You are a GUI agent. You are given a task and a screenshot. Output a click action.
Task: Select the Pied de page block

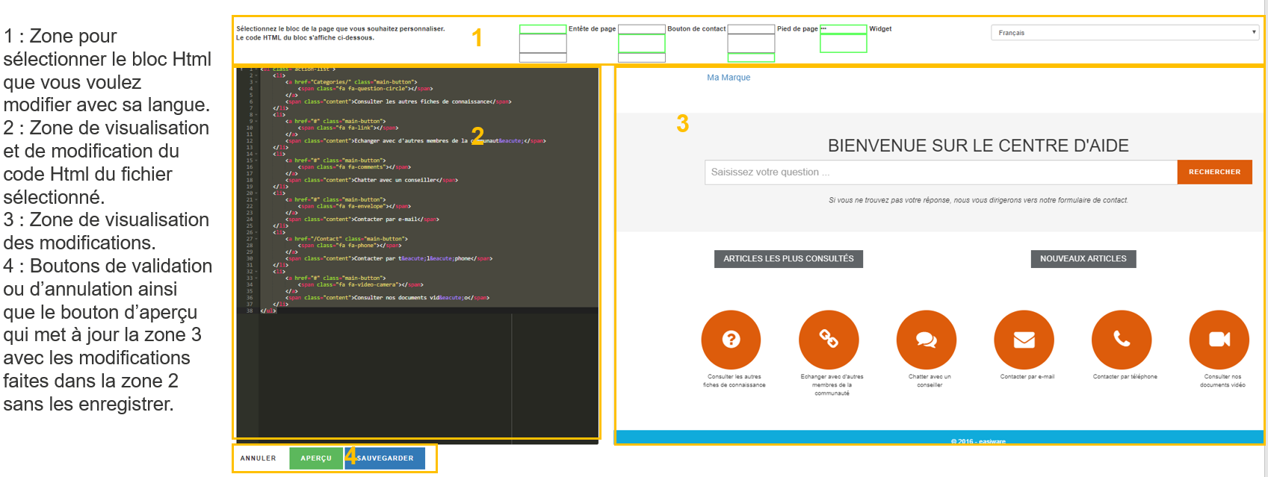[x=751, y=43]
